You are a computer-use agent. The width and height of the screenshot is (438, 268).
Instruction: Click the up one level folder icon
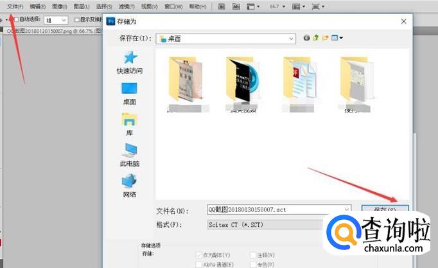tap(316, 39)
